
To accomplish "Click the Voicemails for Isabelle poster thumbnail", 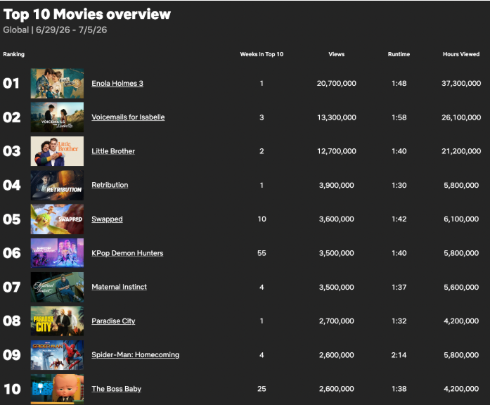I will click(x=57, y=117).
